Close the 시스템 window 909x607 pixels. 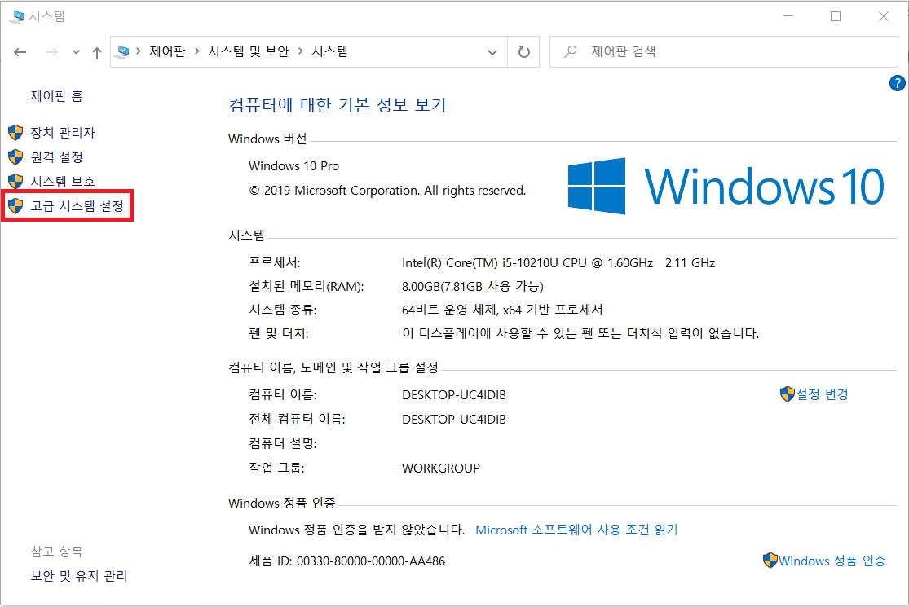pos(884,16)
